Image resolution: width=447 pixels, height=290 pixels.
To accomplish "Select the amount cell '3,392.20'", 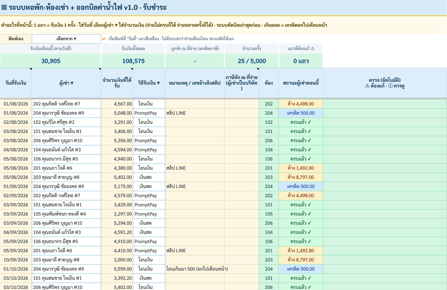I will click(117, 278).
